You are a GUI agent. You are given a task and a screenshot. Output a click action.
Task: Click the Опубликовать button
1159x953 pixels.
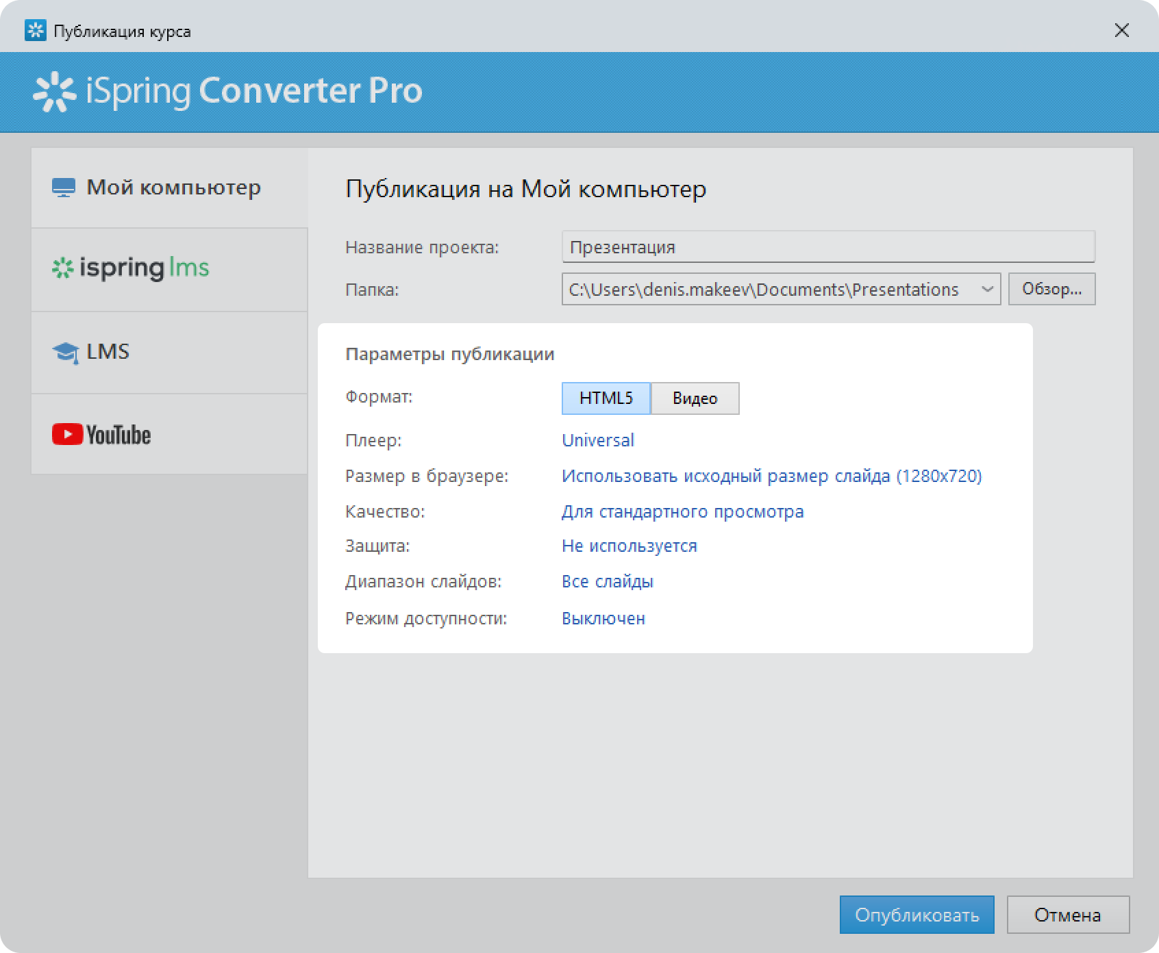click(x=917, y=915)
